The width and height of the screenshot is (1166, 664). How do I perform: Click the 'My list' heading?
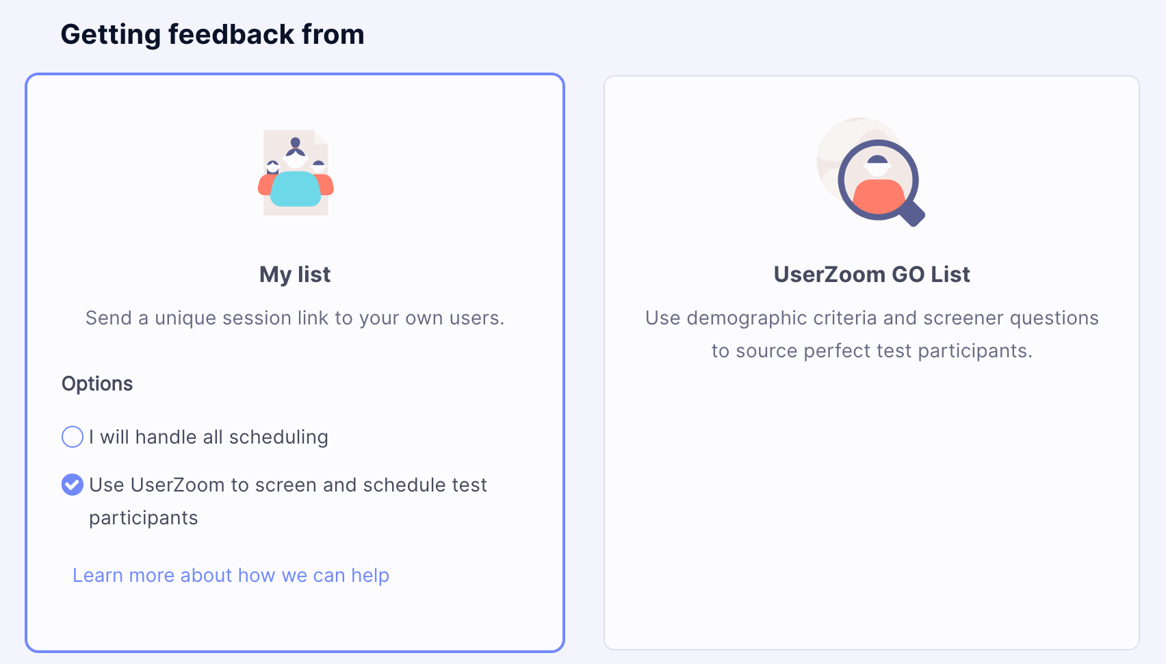coord(295,274)
